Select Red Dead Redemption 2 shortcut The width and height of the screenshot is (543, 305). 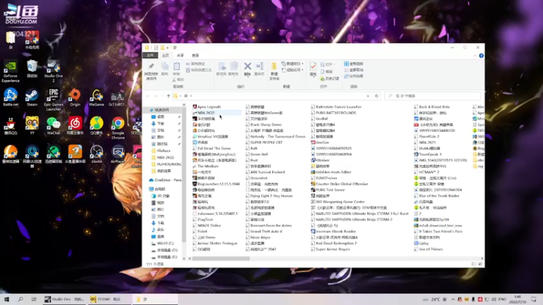pyautogui.click(x=334, y=243)
